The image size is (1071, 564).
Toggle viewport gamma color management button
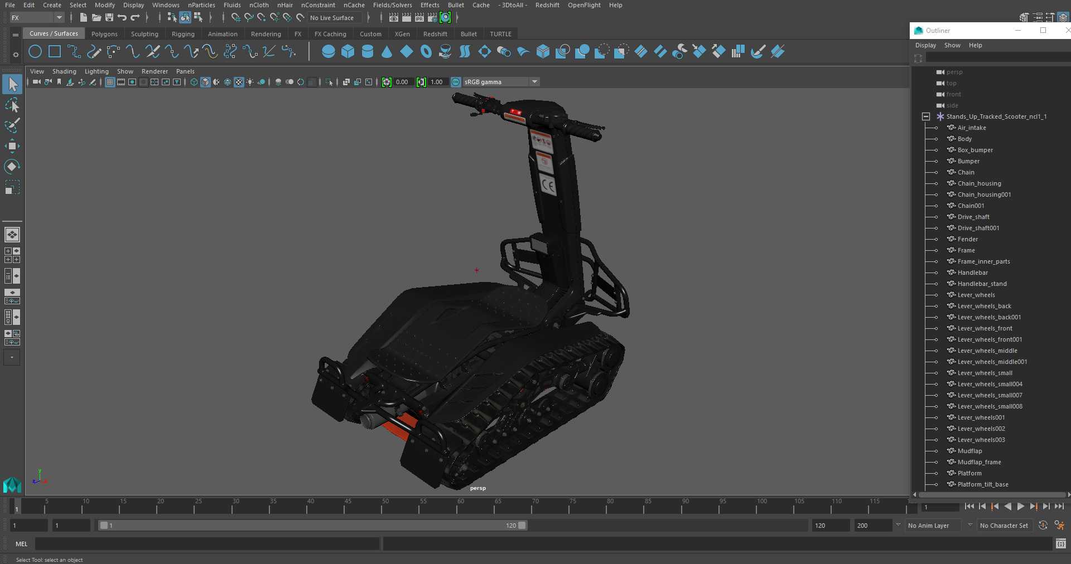(456, 82)
